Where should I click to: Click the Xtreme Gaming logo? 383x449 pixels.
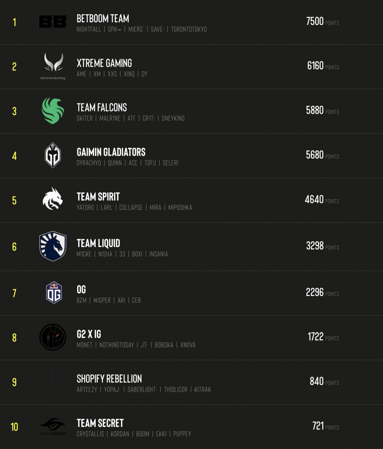(x=53, y=66)
